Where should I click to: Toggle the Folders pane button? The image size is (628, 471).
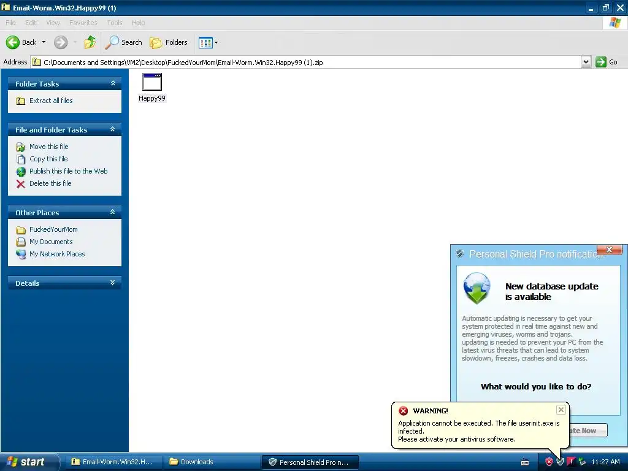coord(168,42)
